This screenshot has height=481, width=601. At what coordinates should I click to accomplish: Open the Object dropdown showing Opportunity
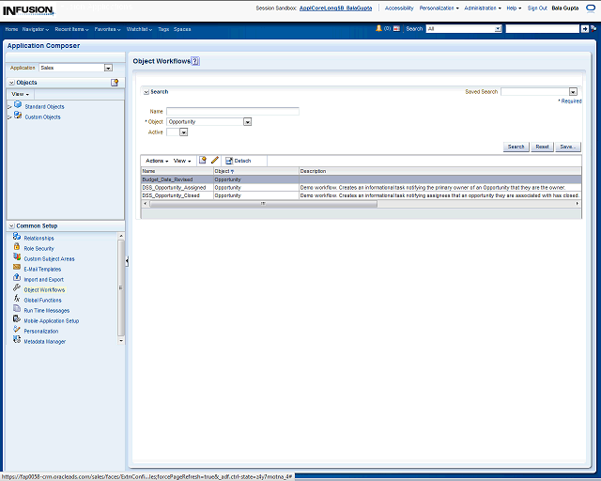pyautogui.click(x=247, y=122)
